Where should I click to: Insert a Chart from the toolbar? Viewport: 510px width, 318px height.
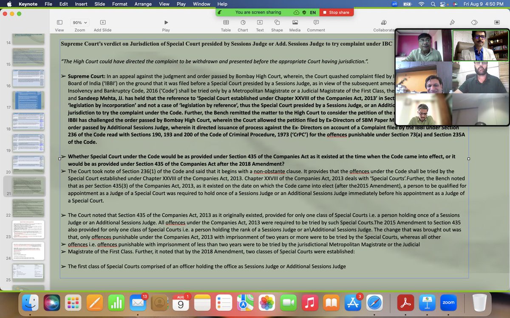coord(243,25)
